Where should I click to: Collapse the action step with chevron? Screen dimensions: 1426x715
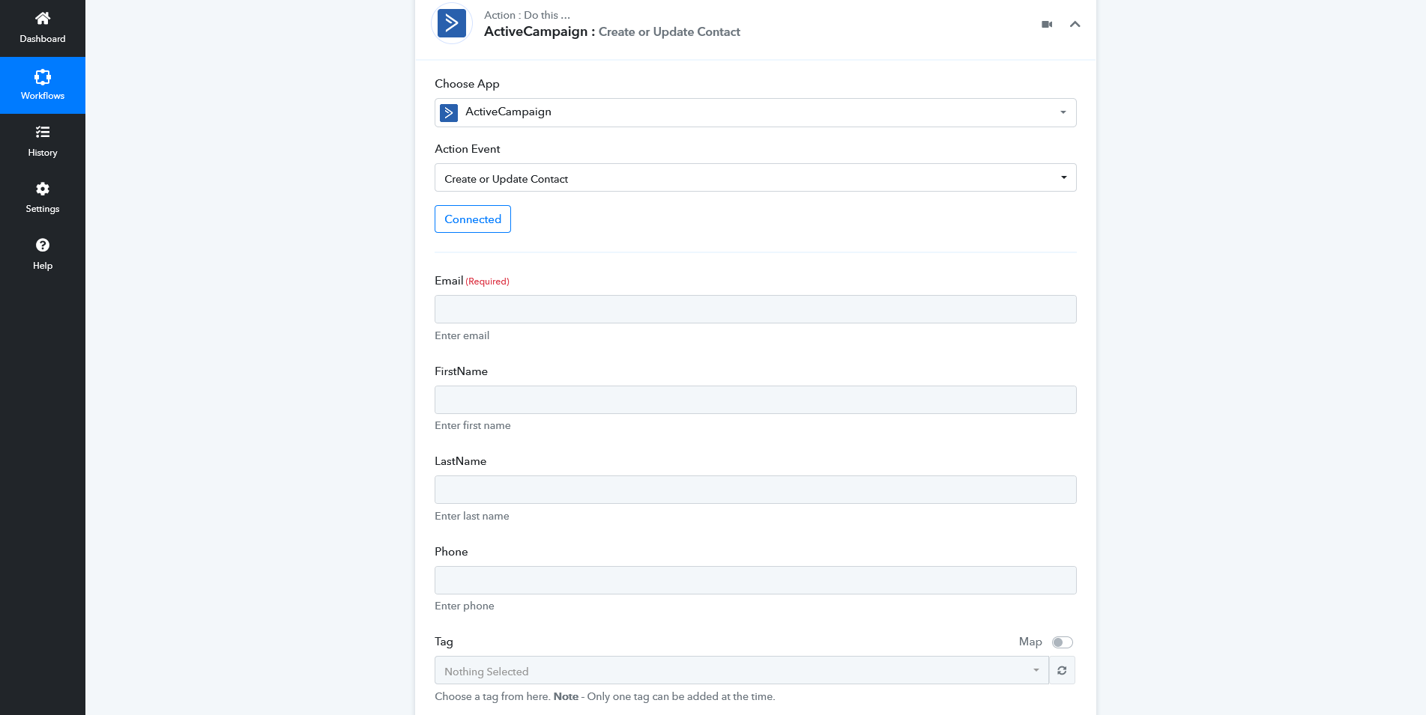point(1075,25)
